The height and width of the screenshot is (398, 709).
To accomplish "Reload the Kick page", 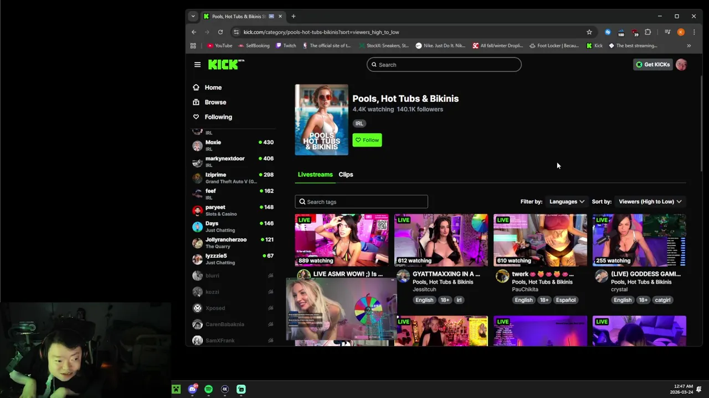I will pos(220,32).
